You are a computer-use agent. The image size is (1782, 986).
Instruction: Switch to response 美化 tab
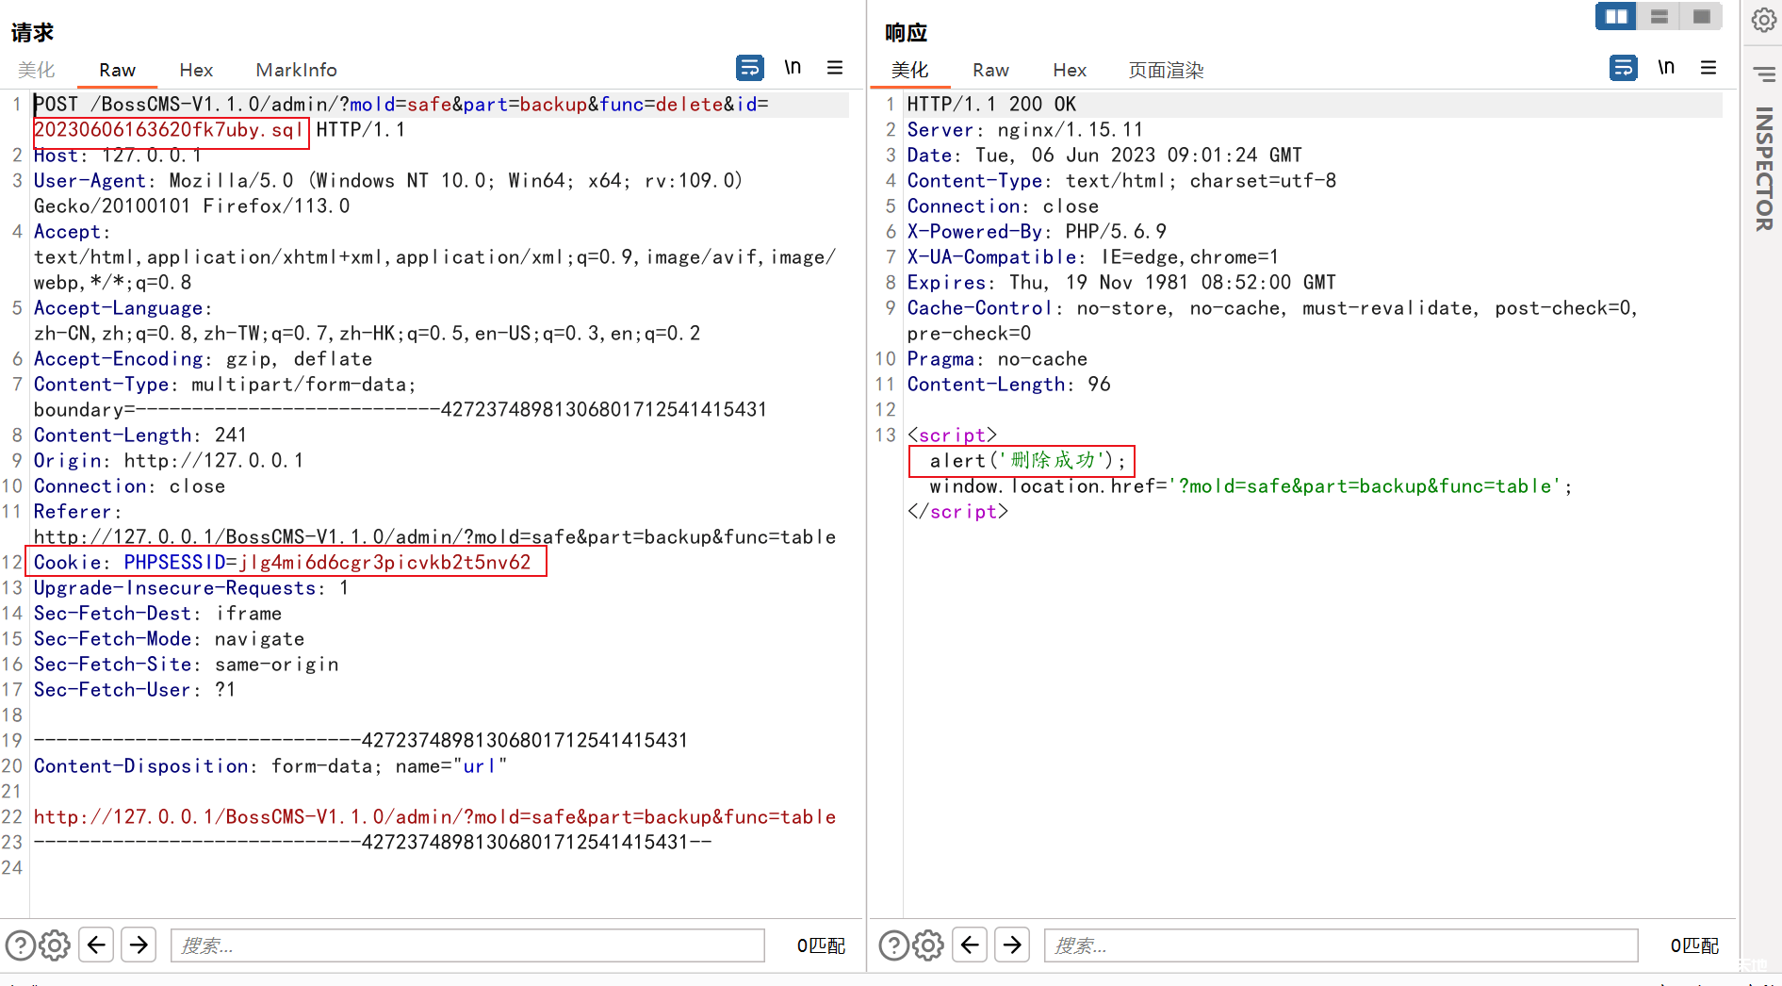coord(910,70)
